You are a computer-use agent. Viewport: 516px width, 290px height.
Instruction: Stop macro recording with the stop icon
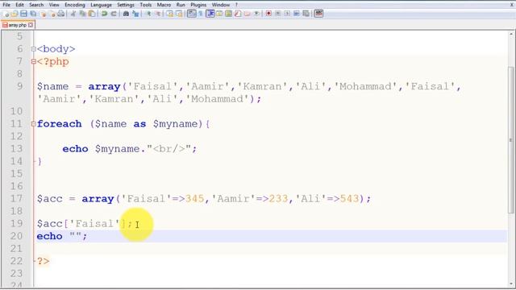pyautogui.click(x=277, y=14)
